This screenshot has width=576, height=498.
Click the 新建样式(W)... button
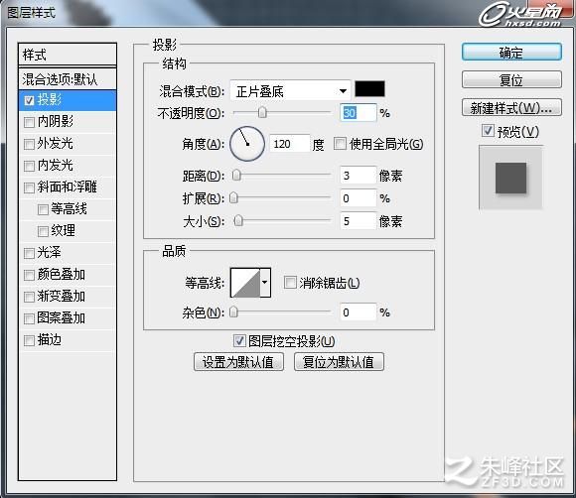(x=511, y=107)
